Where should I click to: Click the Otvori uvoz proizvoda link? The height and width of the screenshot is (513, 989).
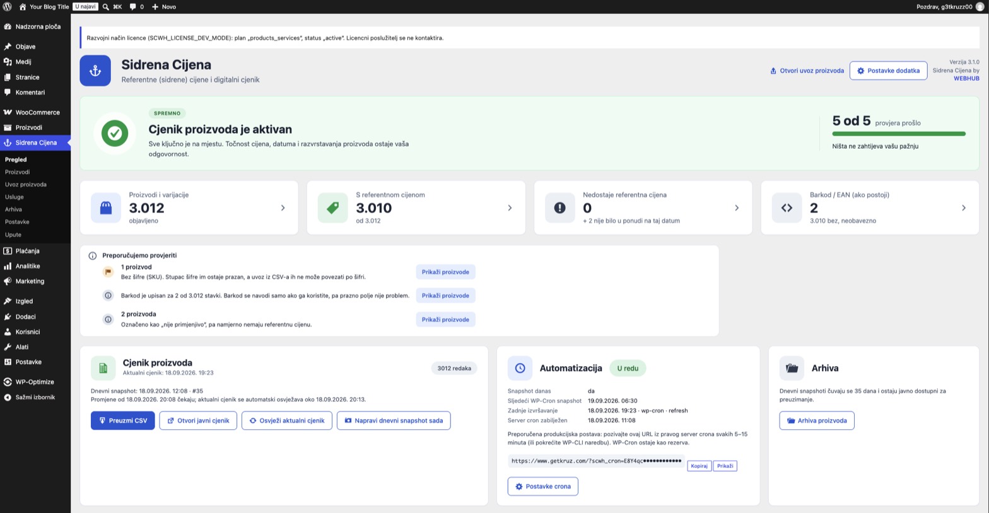807,71
